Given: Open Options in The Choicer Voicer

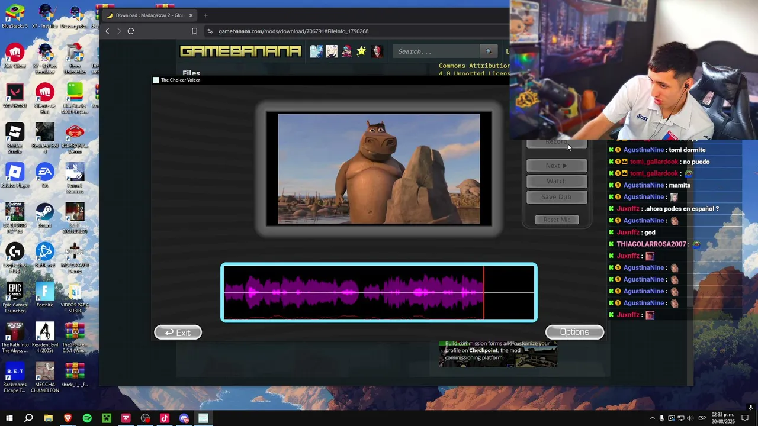Looking at the screenshot, I should (x=574, y=332).
